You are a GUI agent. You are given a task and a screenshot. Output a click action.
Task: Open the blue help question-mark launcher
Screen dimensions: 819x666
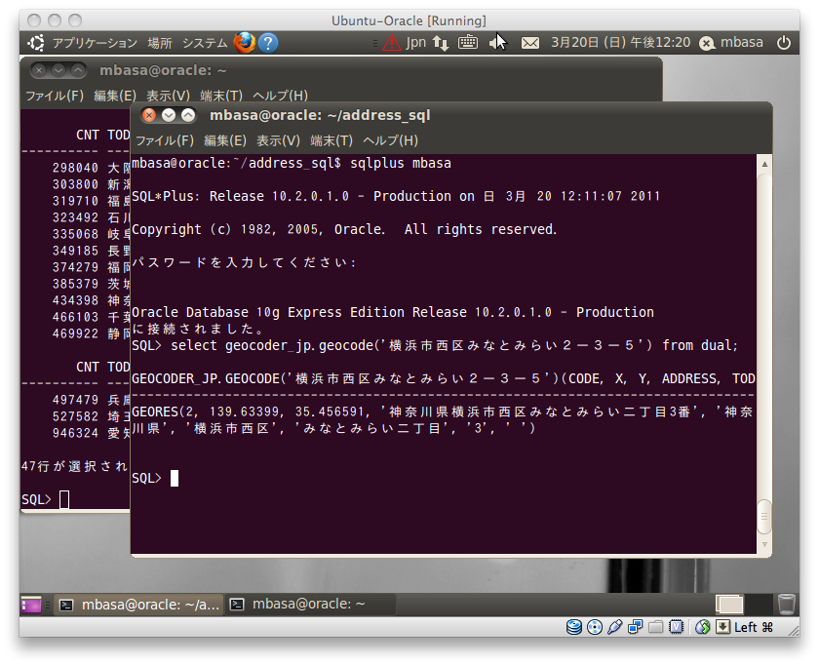click(268, 43)
